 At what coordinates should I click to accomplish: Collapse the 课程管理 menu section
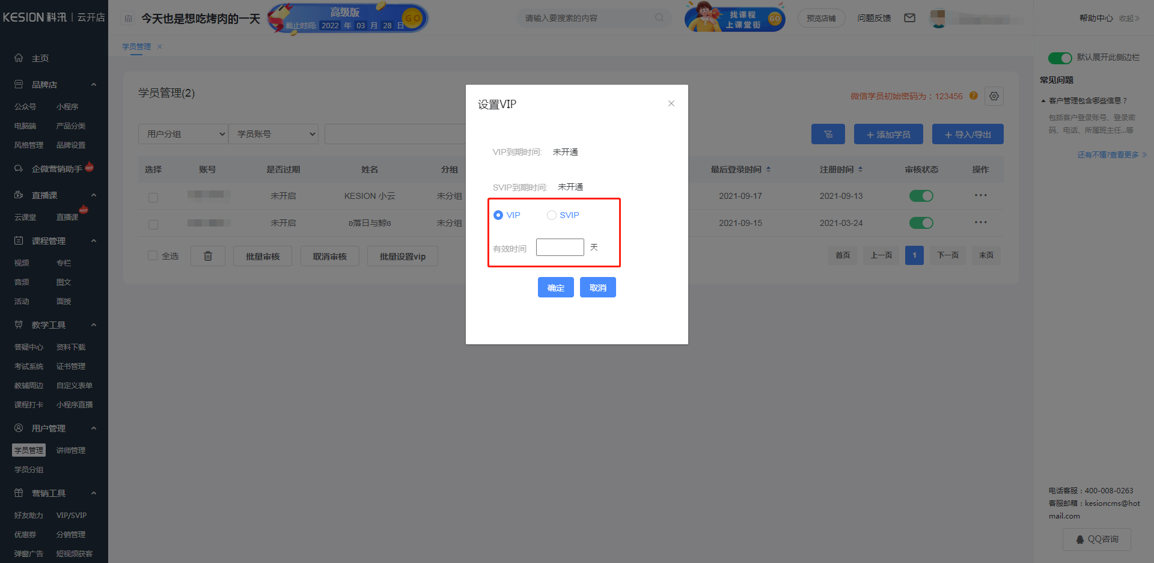pos(94,241)
